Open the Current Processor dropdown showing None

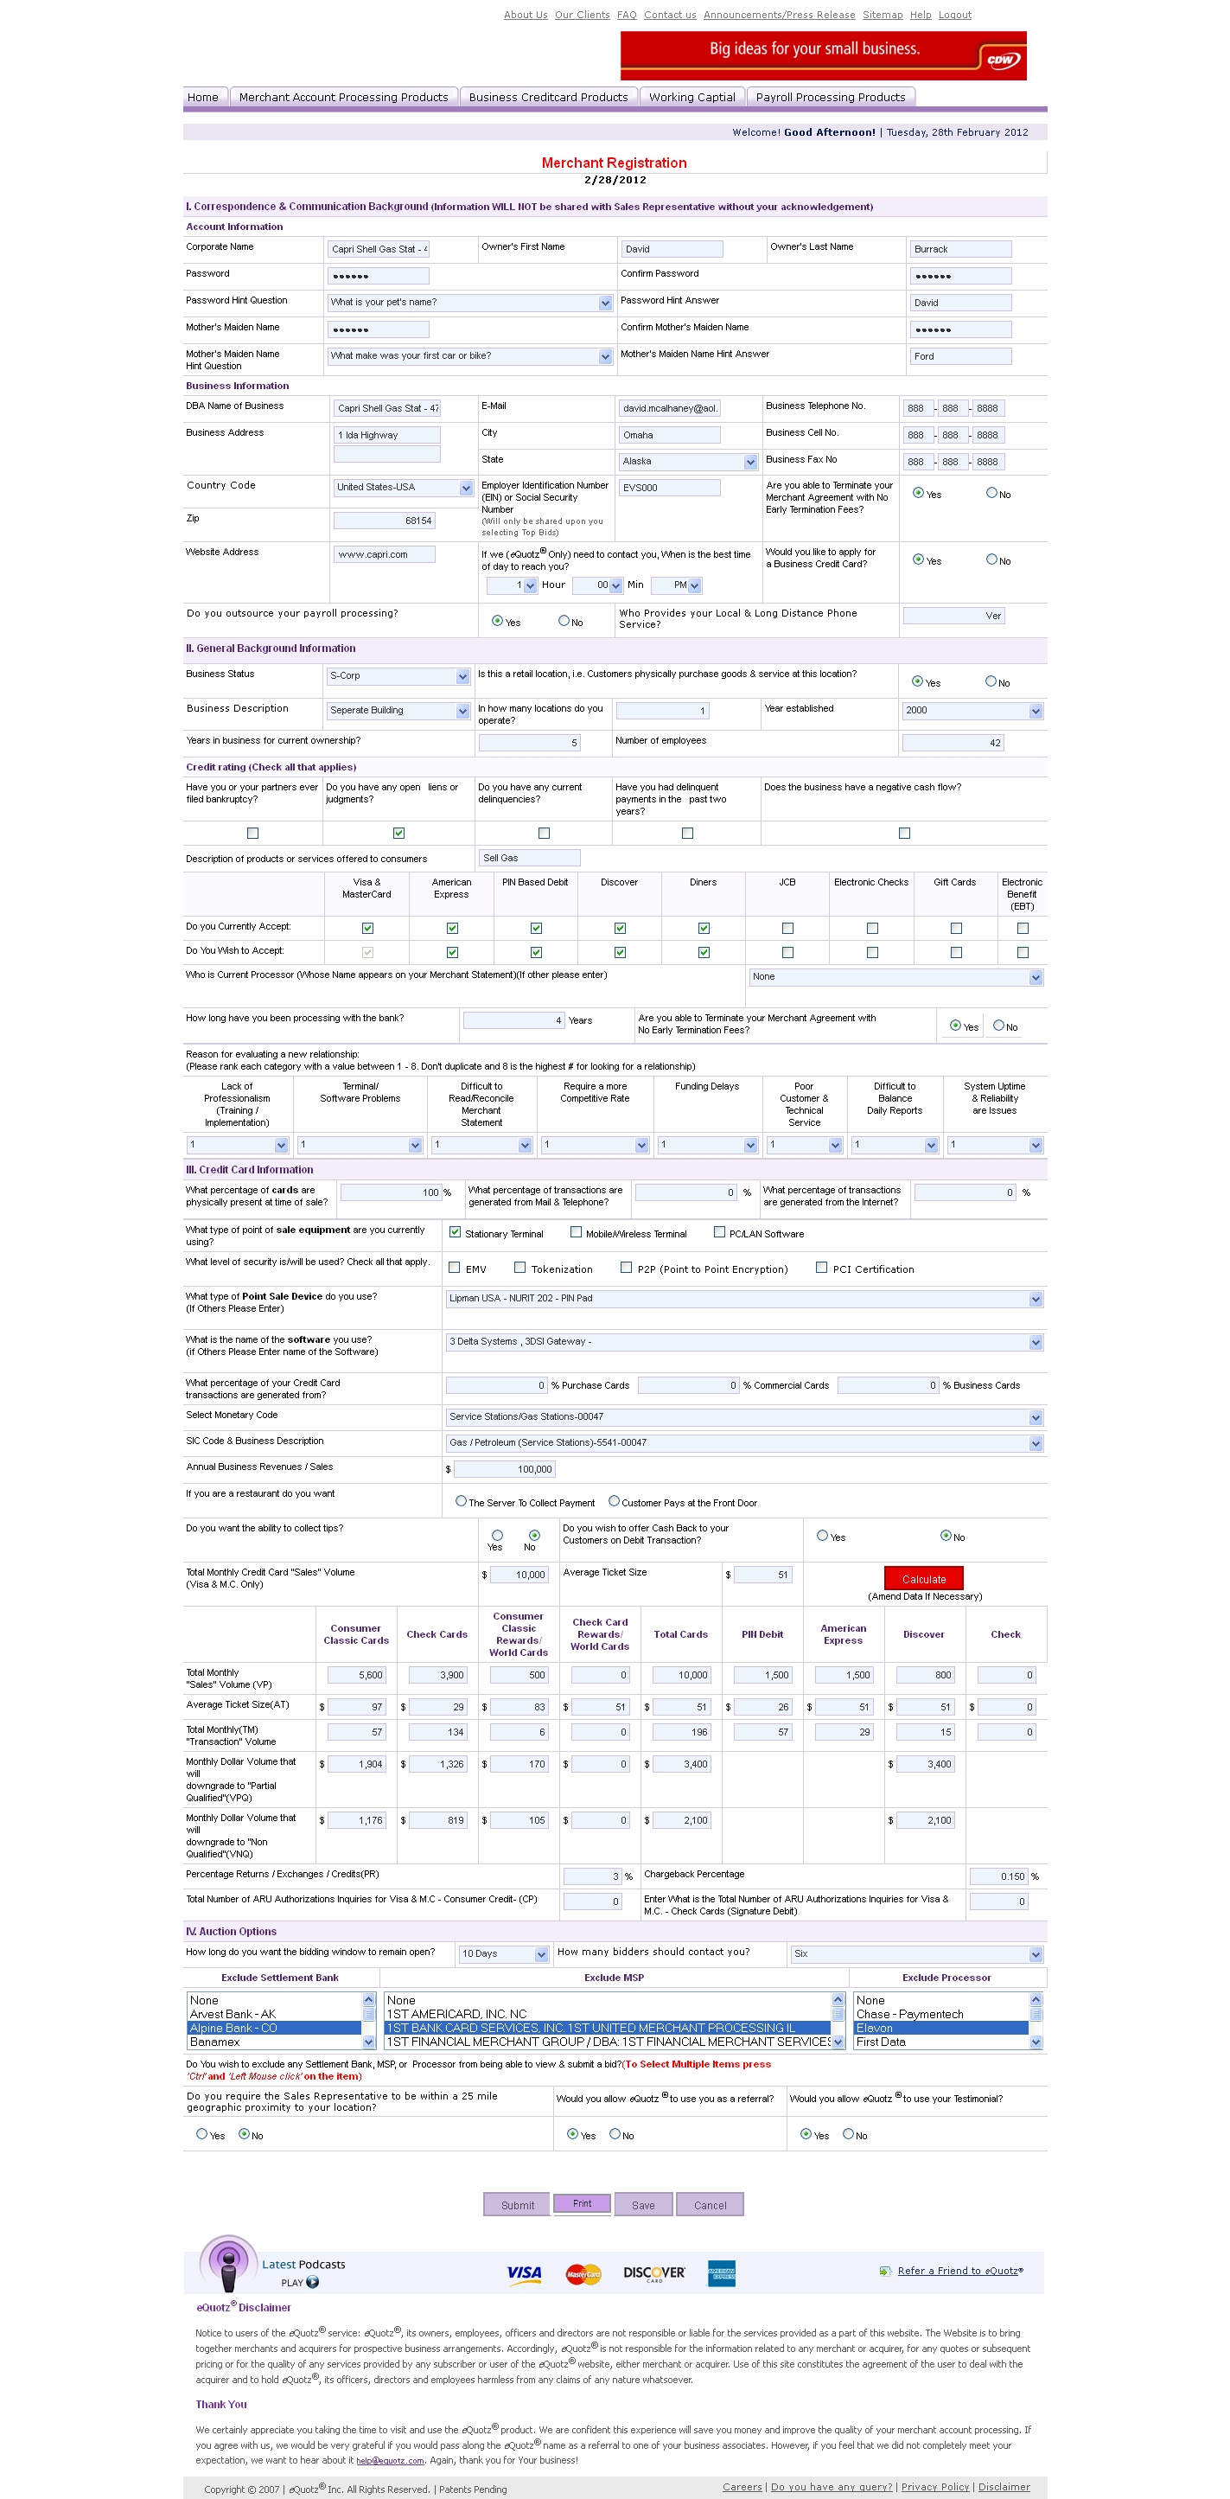[x=896, y=977]
